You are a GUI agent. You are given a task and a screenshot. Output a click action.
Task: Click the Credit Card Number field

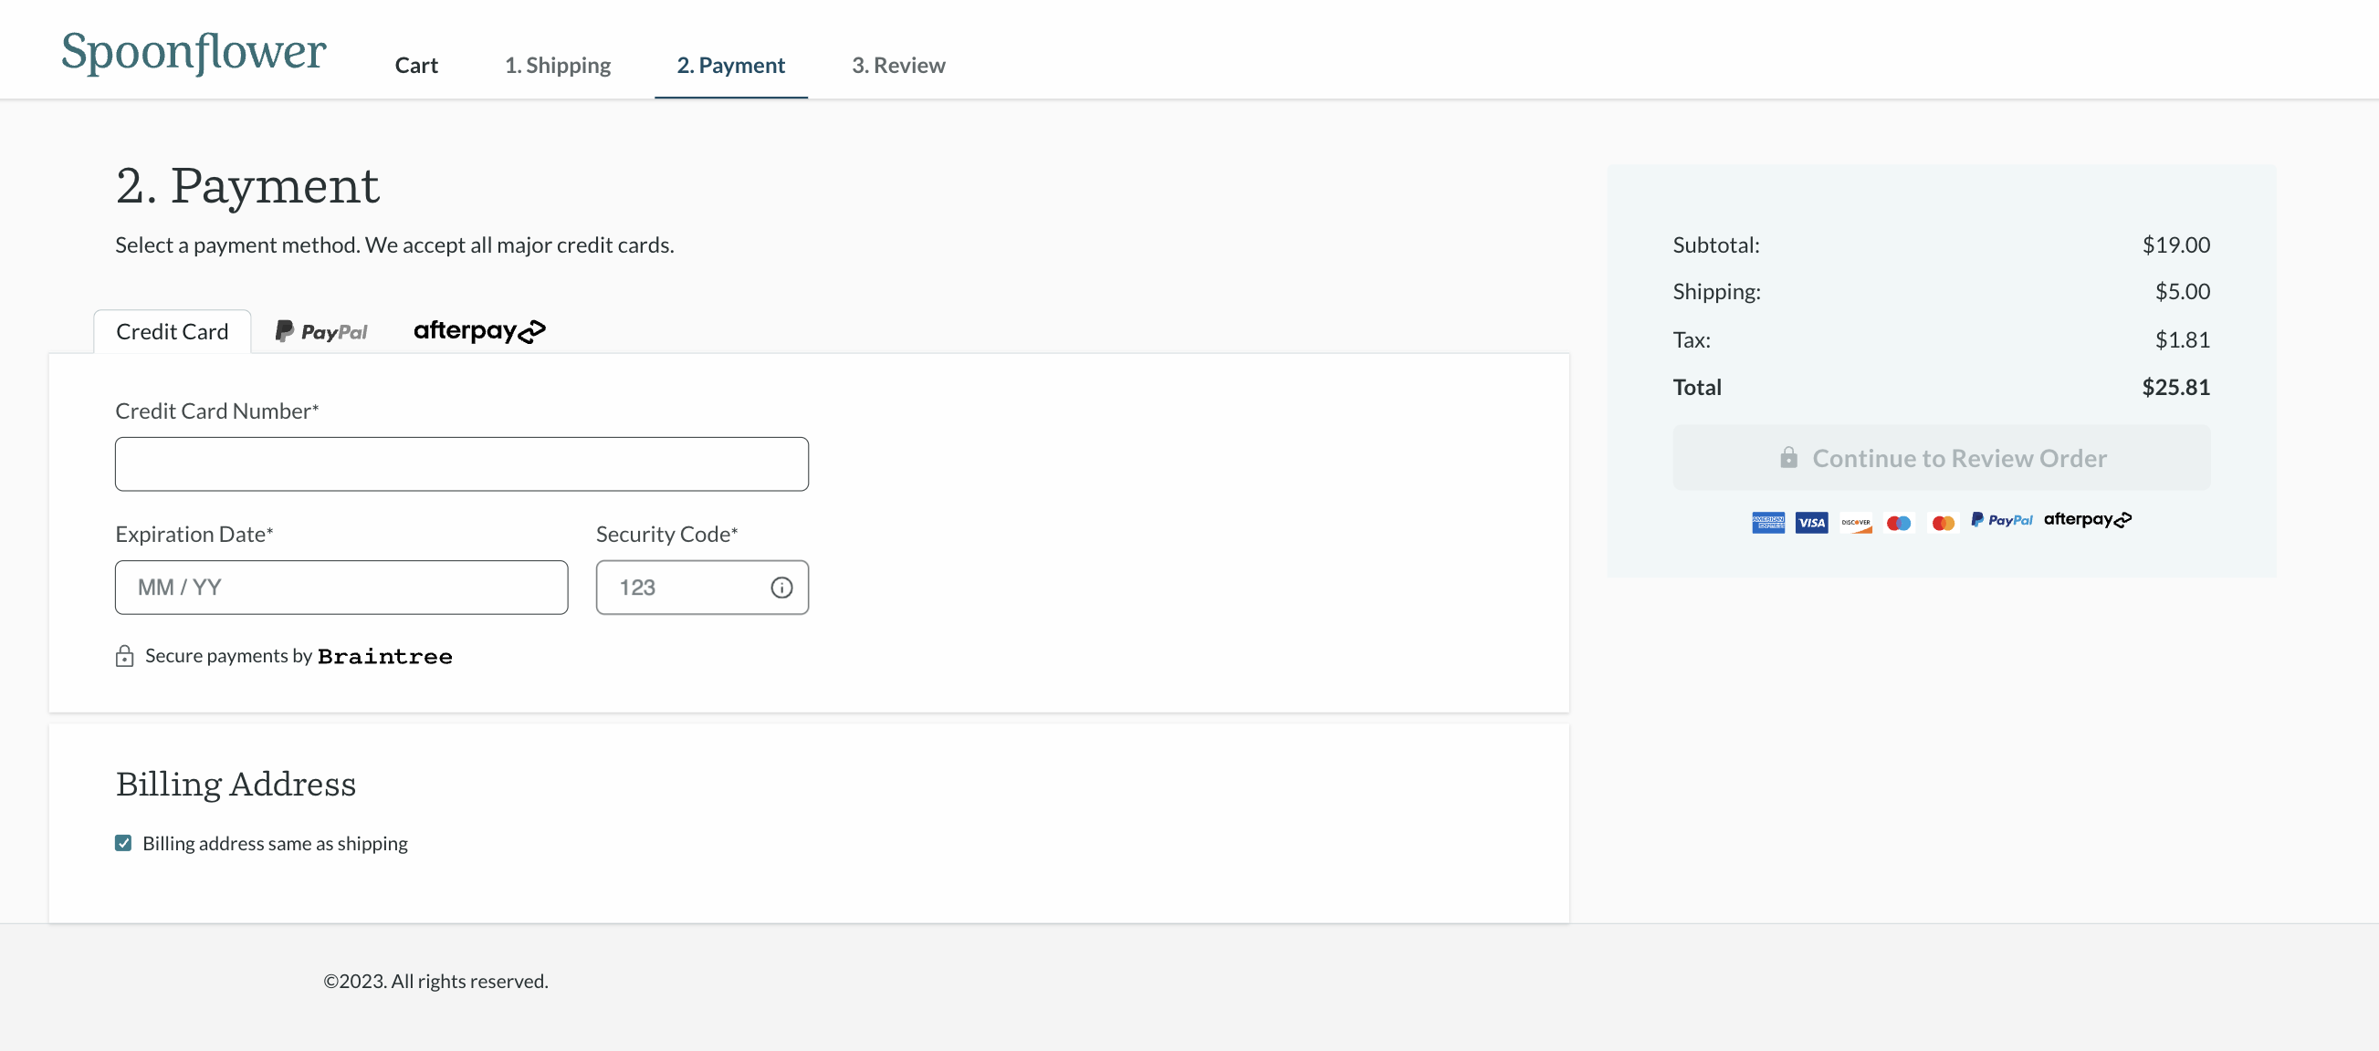pyautogui.click(x=461, y=463)
